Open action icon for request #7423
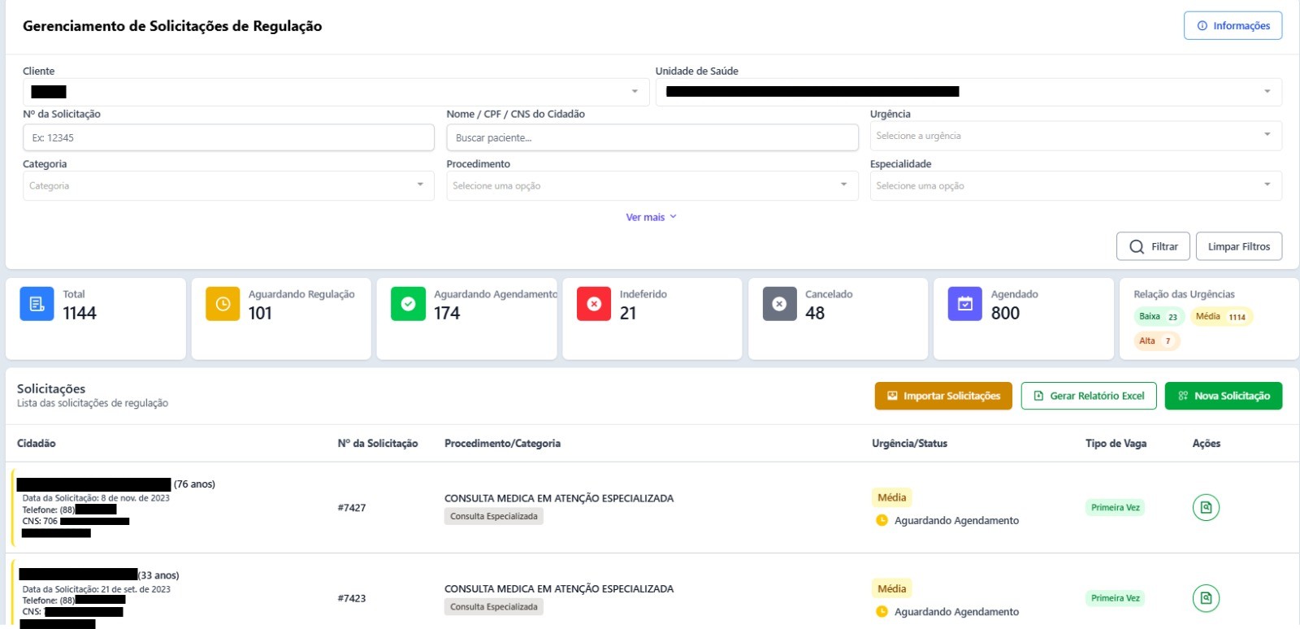This screenshot has width=1300, height=629. (x=1206, y=598)
